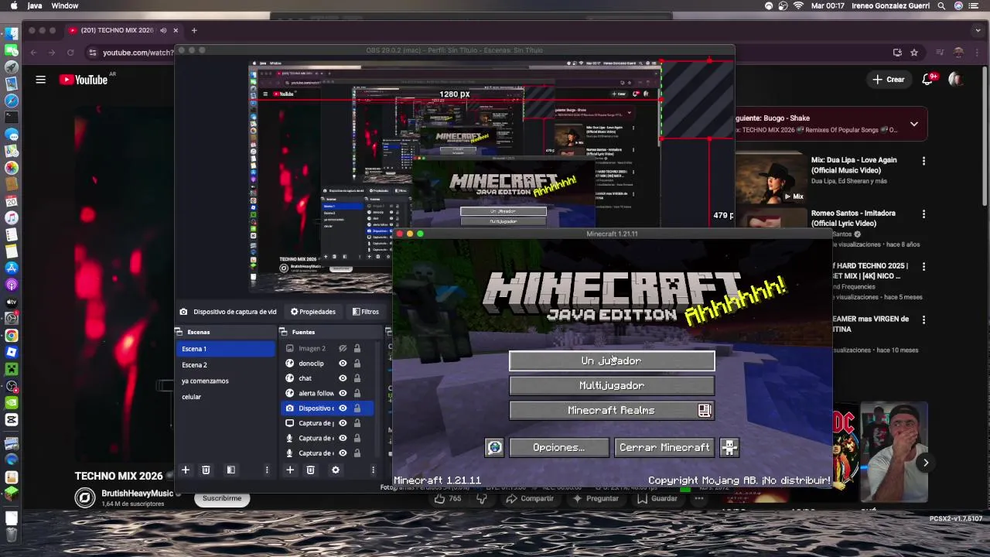Open Filtros for the selected source
The height and width of the screenshot is (557, 990).
(366, 312)
